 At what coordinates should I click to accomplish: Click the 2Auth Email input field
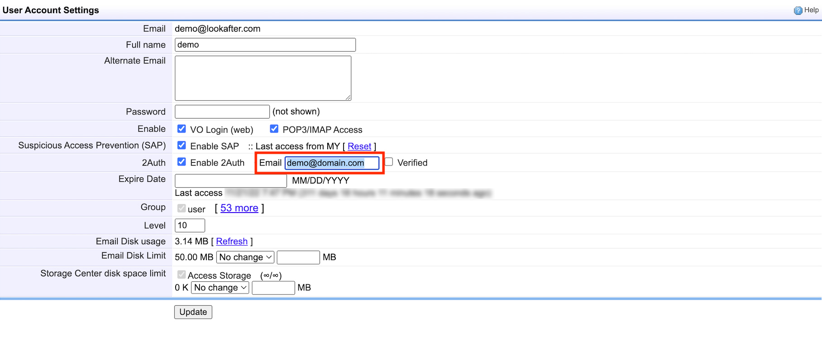331,163
